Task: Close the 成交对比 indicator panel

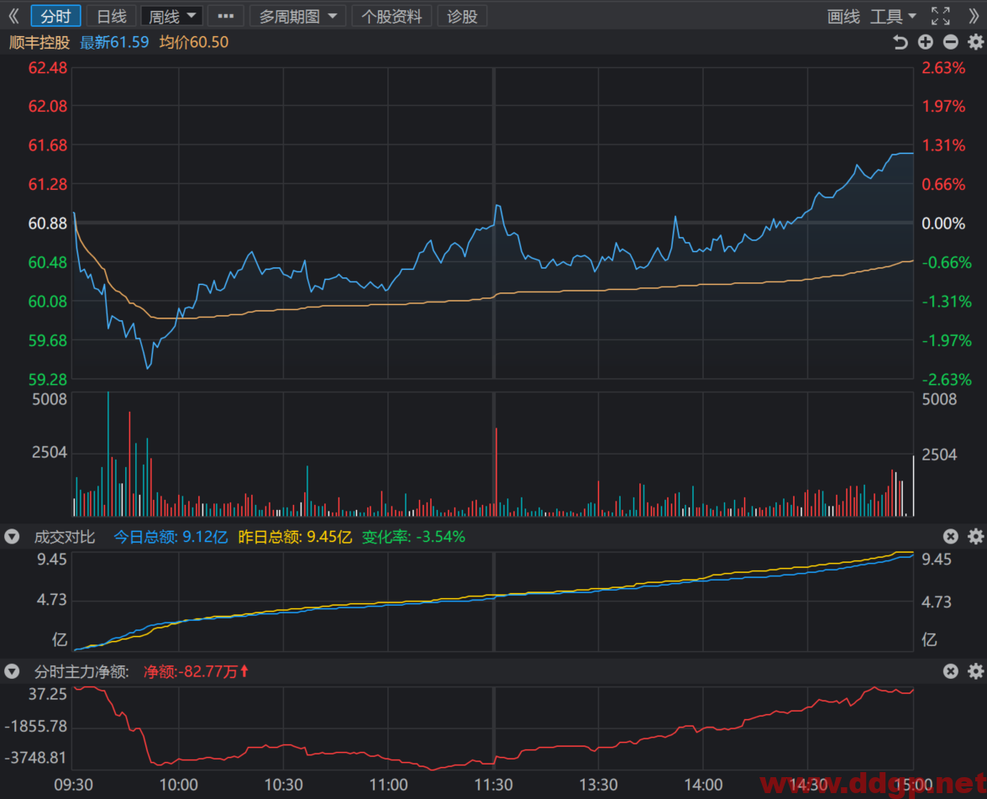Action: point(951,536)
